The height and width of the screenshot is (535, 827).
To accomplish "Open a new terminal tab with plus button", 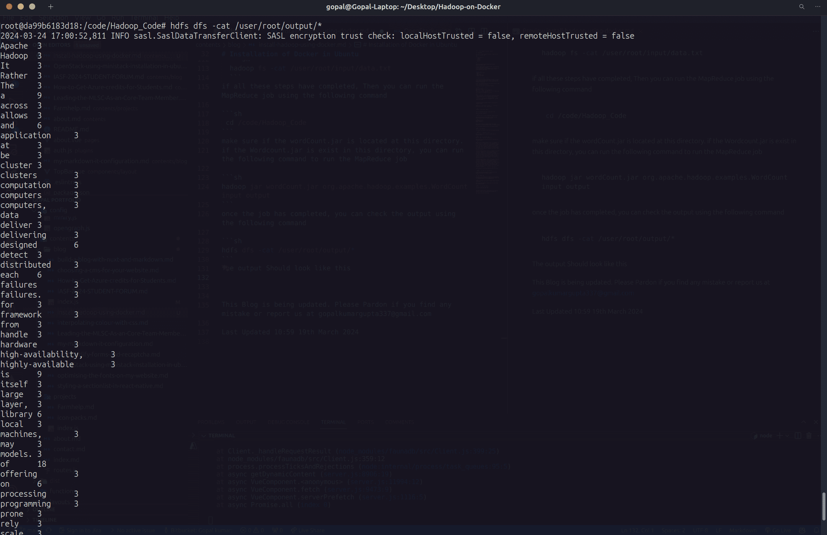I will [x=51, y=7].
